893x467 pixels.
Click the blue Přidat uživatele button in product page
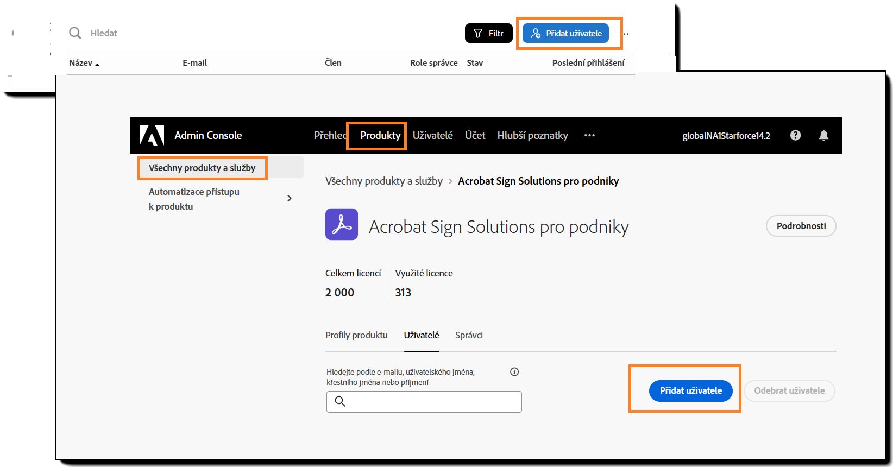(x=691, y=390)
